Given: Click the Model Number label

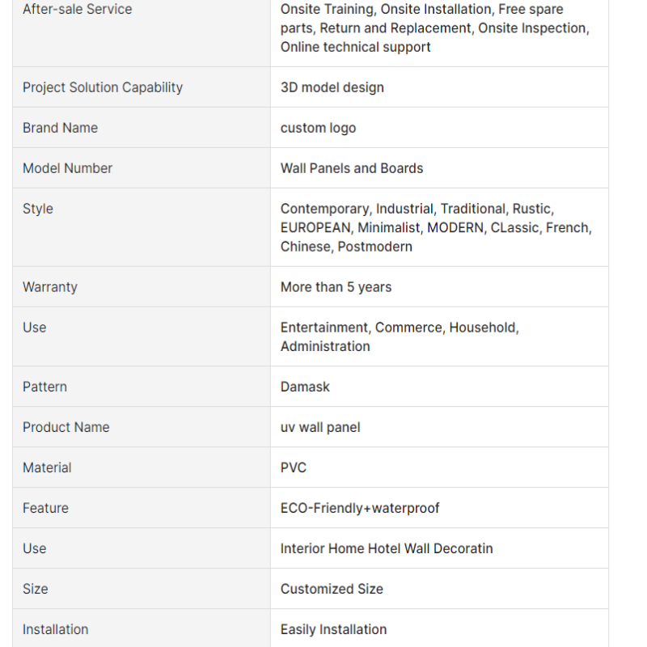Looking at the screenshot, I should click(67, 168).
